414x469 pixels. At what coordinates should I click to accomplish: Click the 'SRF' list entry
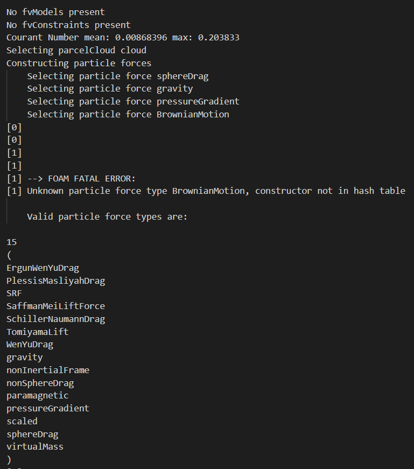(14, 293)
